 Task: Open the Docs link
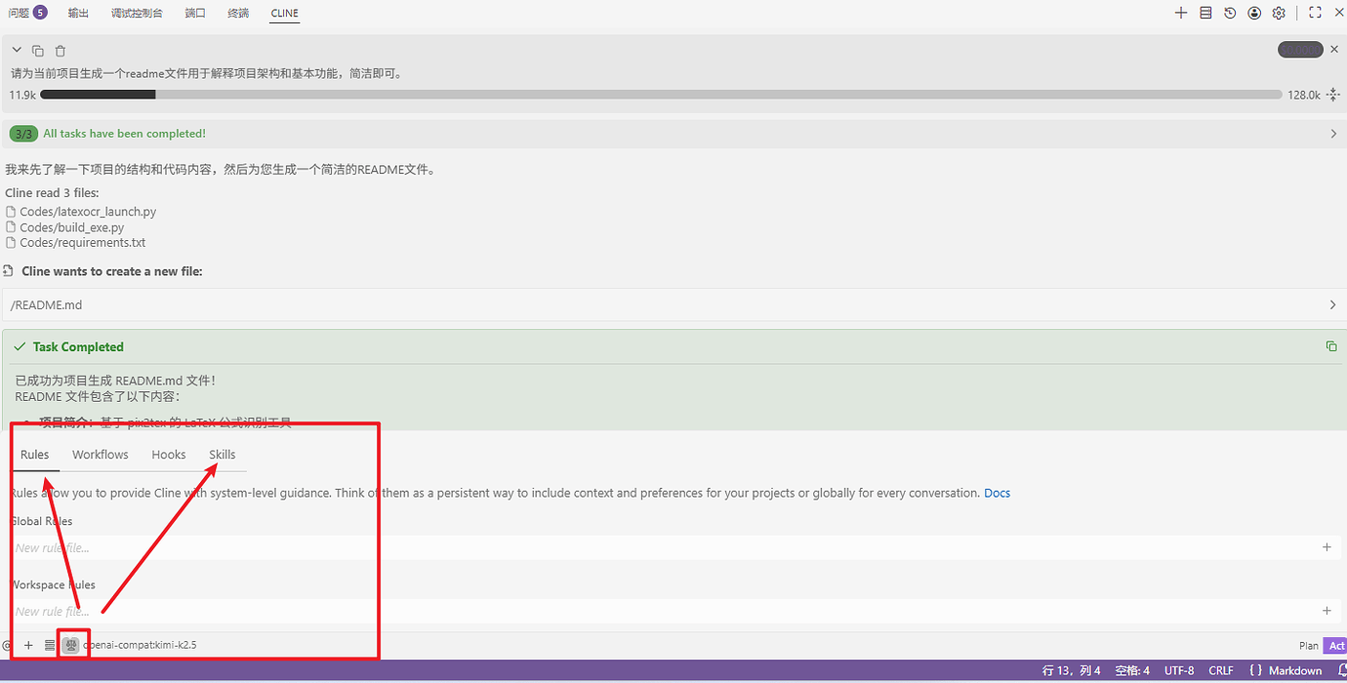coord(997,493)
